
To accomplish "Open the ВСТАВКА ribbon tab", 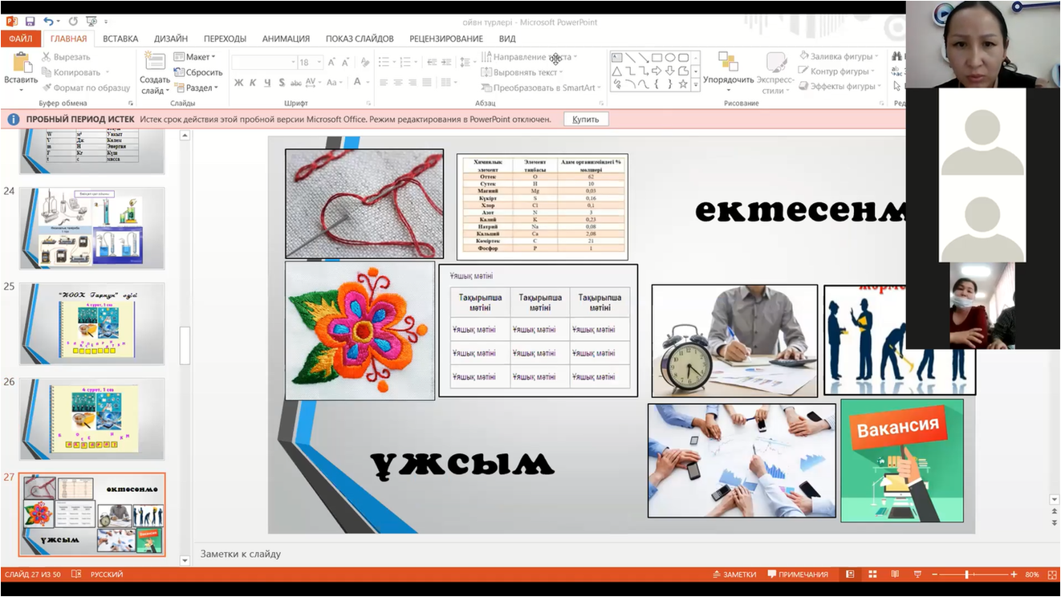I will click(x=120, y=39).
